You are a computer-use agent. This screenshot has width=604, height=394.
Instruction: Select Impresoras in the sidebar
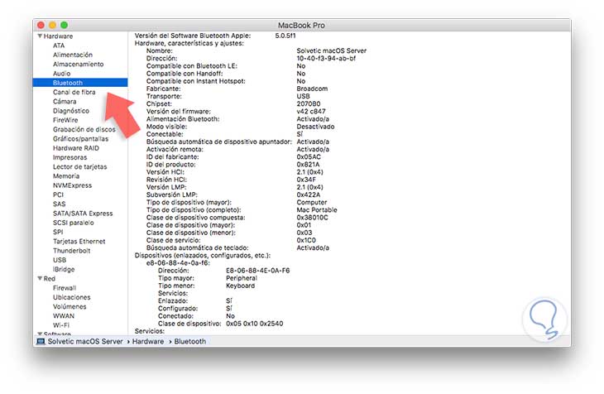point(70,157)
